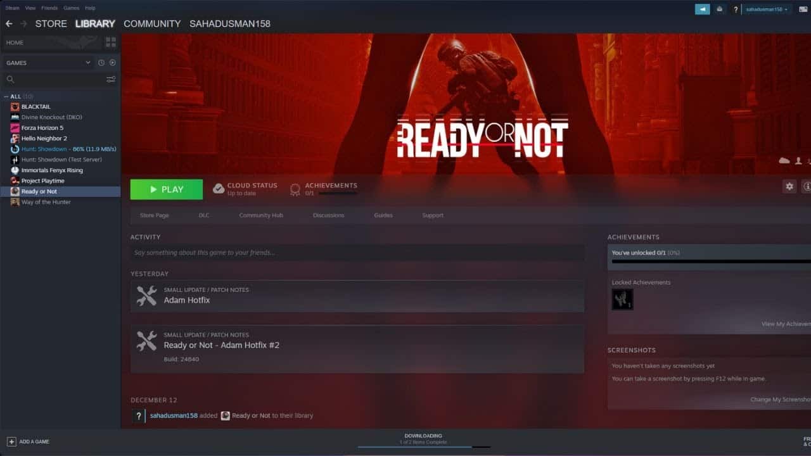Switch library to grid collections view
811x456 pixels.
point(111,42)
